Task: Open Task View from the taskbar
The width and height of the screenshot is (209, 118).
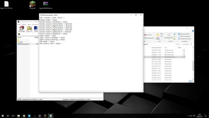Action: 13,116
